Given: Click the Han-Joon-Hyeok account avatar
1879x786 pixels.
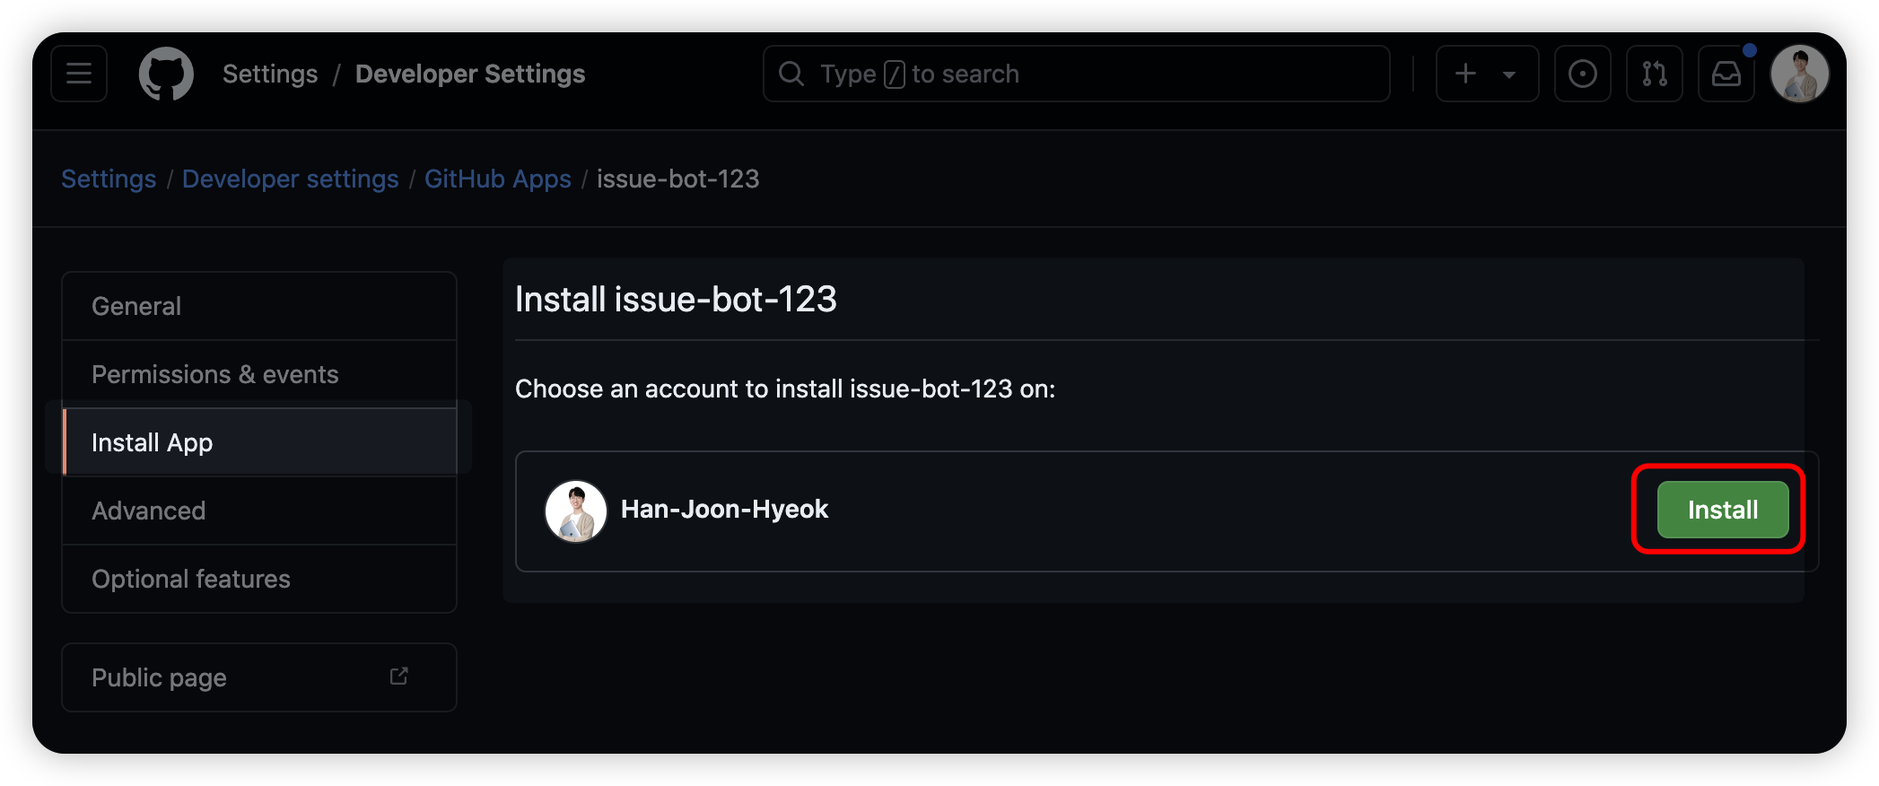Looking at the screenshot, I should pyautogui.click(x=576, y=511).
